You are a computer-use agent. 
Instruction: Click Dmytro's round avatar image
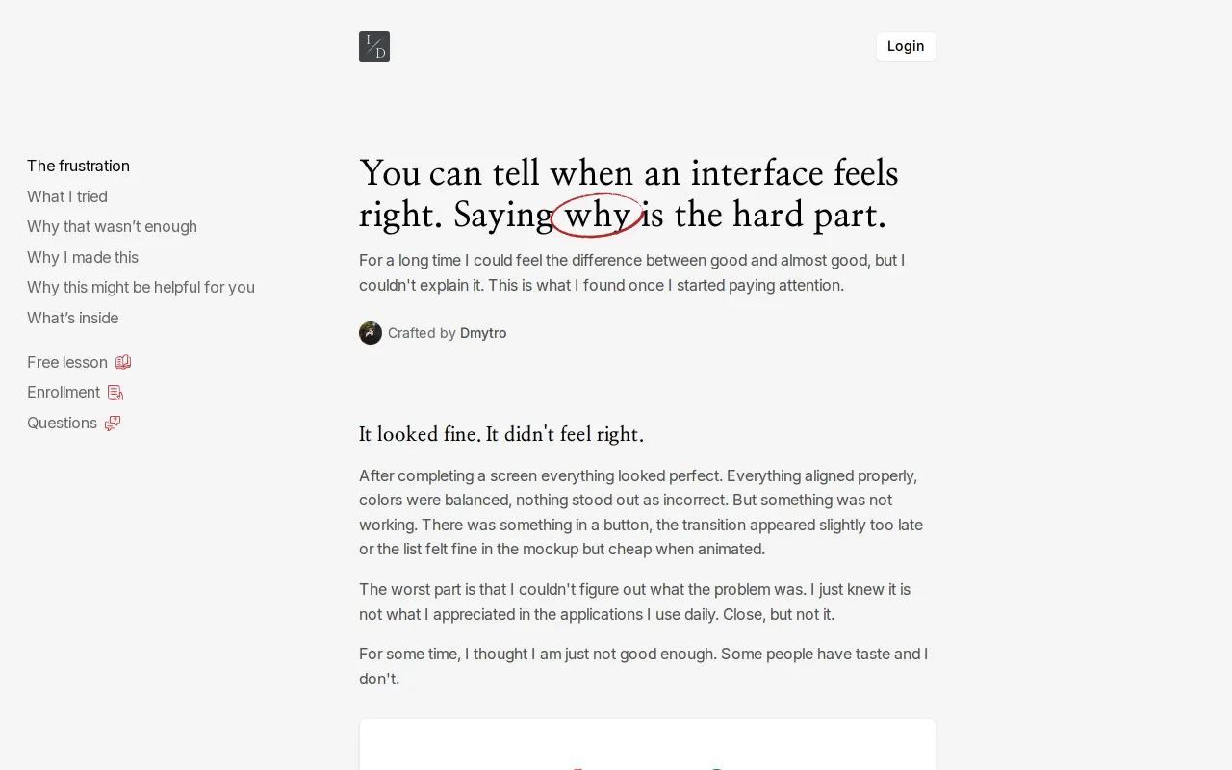pos(371,333)
